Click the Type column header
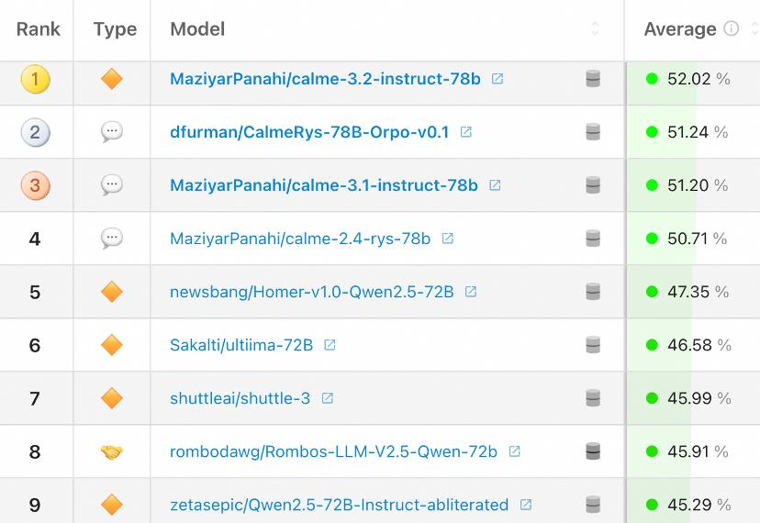This screenshot has width=760, height=523. [x=115, y=29]
